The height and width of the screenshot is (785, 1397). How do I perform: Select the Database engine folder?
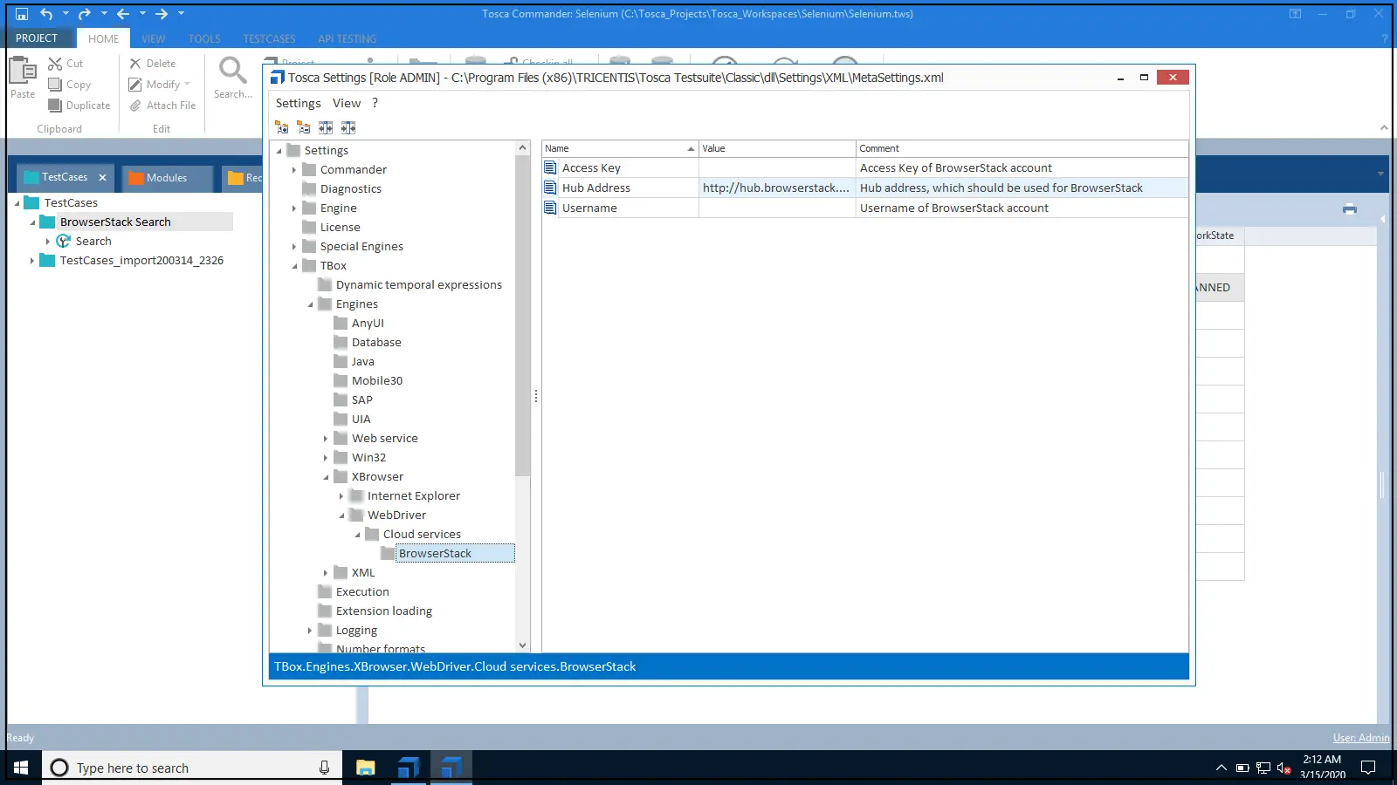(376, 343)
